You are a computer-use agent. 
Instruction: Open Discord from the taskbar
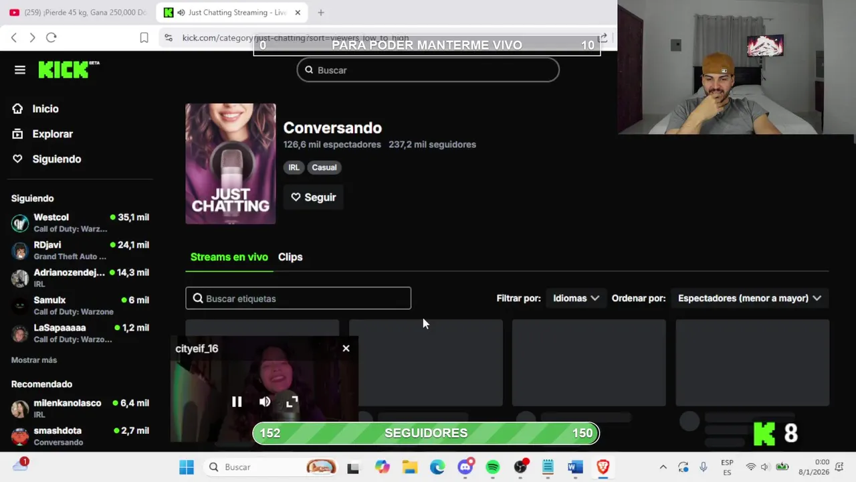(465, 467)
